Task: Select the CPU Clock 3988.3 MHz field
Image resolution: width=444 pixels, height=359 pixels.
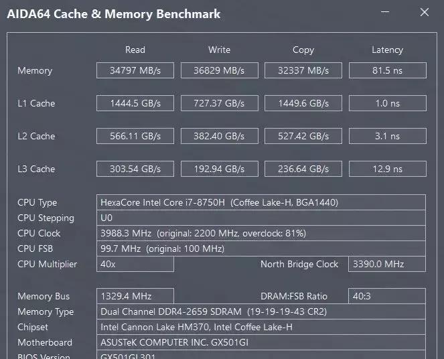Action: click(261, 233)
